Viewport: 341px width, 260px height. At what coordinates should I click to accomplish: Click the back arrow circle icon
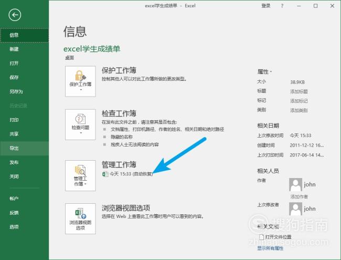pos(15,15)
